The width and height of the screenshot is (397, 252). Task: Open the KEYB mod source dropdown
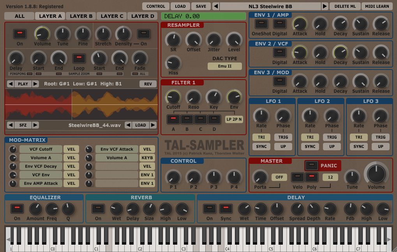tap(147, 158)
